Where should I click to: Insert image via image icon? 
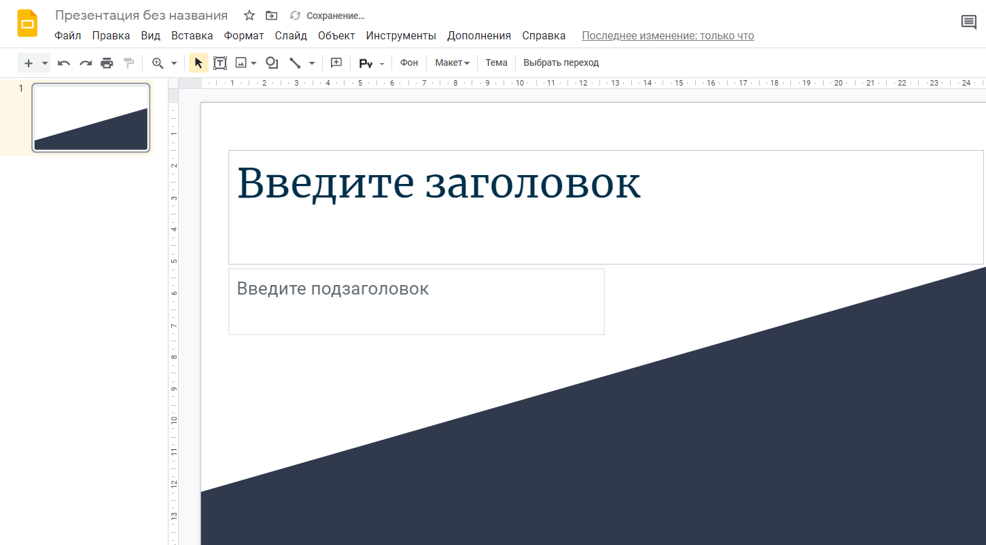(241, 63)
